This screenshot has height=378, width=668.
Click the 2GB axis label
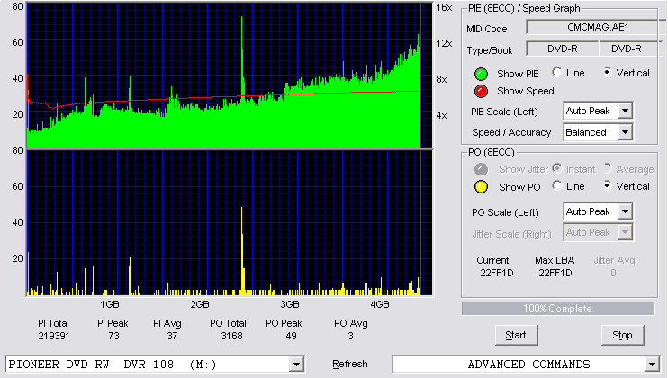199,305
